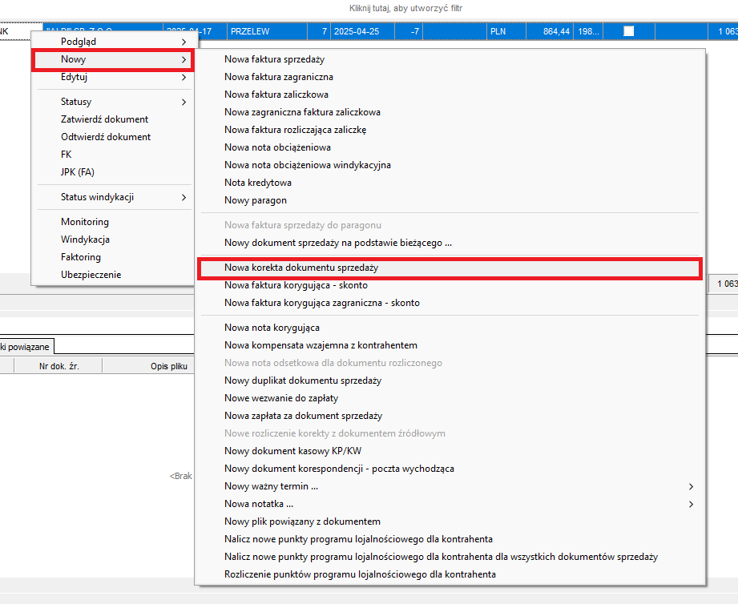The width and height of the screenshot is (738, 604).
Task: Expand the Edytuj submenu
Action: pyautogui.click(x=112, y=78)
